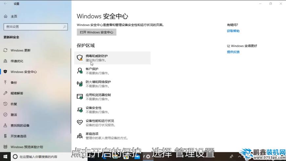
Task: Open 应用和浏览器控制 protection area
Action: [x=112, y=97]
